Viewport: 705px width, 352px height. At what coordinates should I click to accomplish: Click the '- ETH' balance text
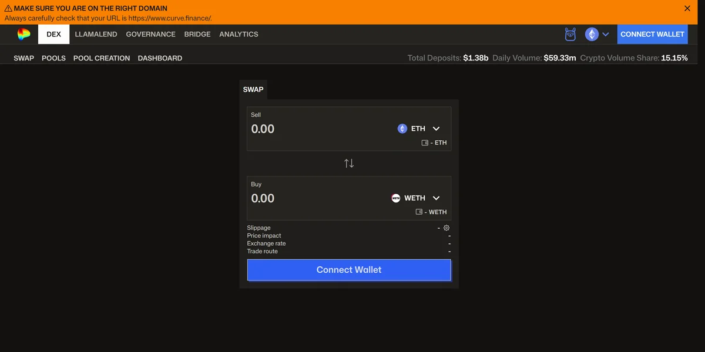click(x=438, y=143)
